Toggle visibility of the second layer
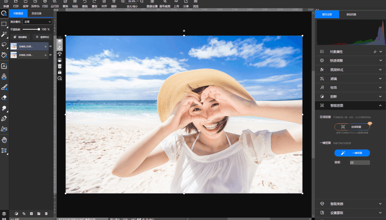Image resolution: width=386 pixels, height=220 pixels. pyautogui.click(x=50, y=55)
